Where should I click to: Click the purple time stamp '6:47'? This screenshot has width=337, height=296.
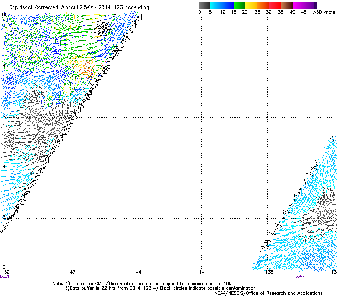(300, 276)
